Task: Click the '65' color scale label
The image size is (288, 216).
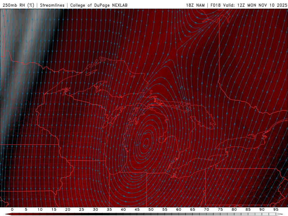Action: (x=193, y=210)
